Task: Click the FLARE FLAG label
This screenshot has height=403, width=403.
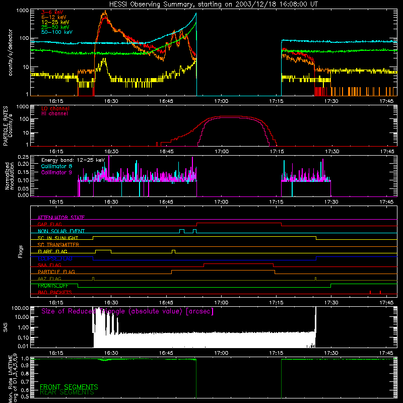Action: point(52,251)
